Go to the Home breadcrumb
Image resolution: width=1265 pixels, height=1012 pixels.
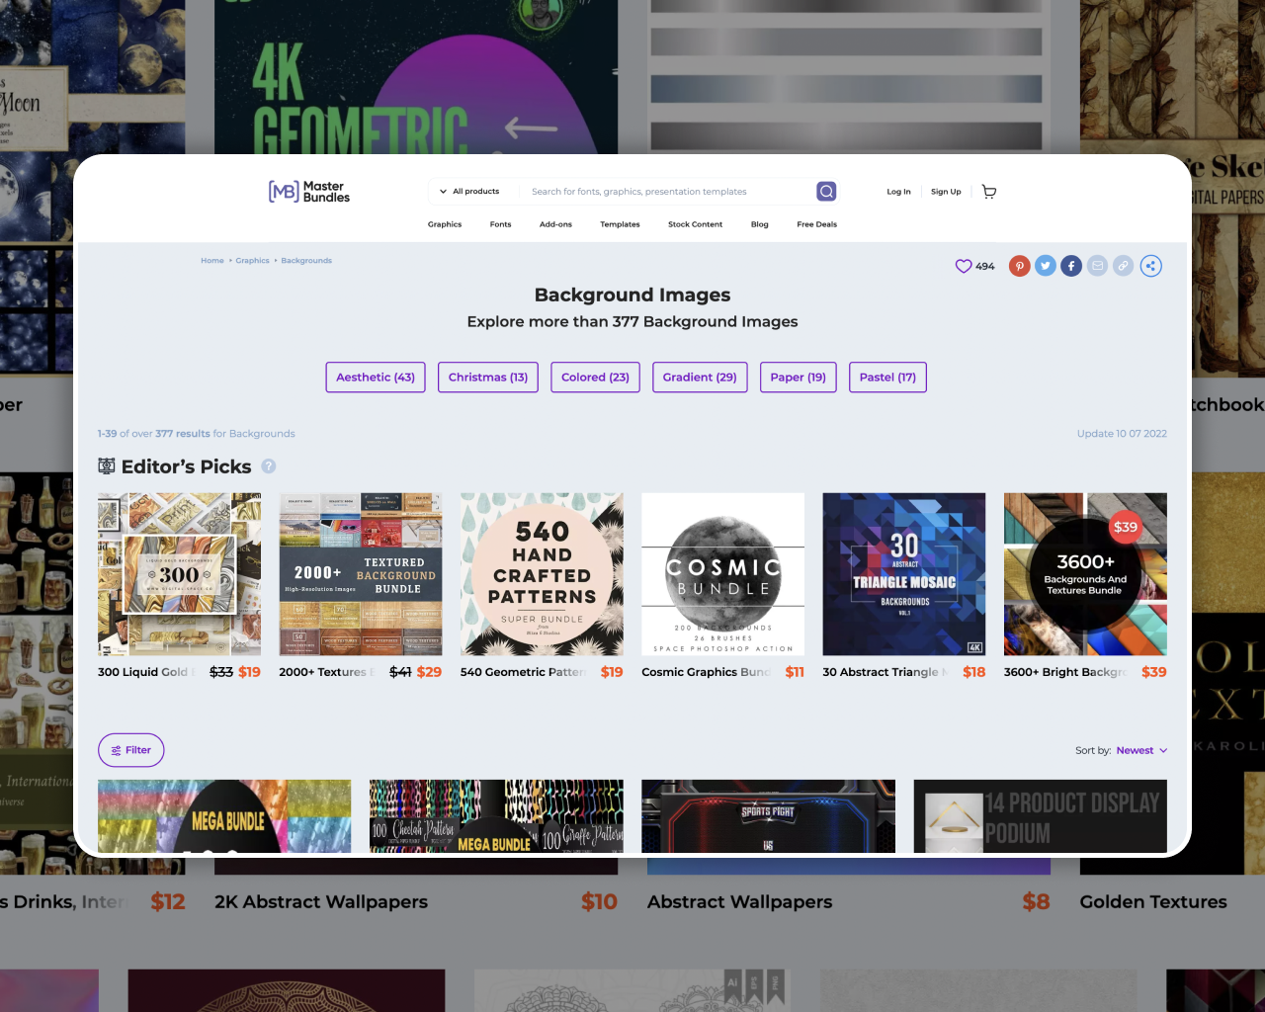[212, 261]
